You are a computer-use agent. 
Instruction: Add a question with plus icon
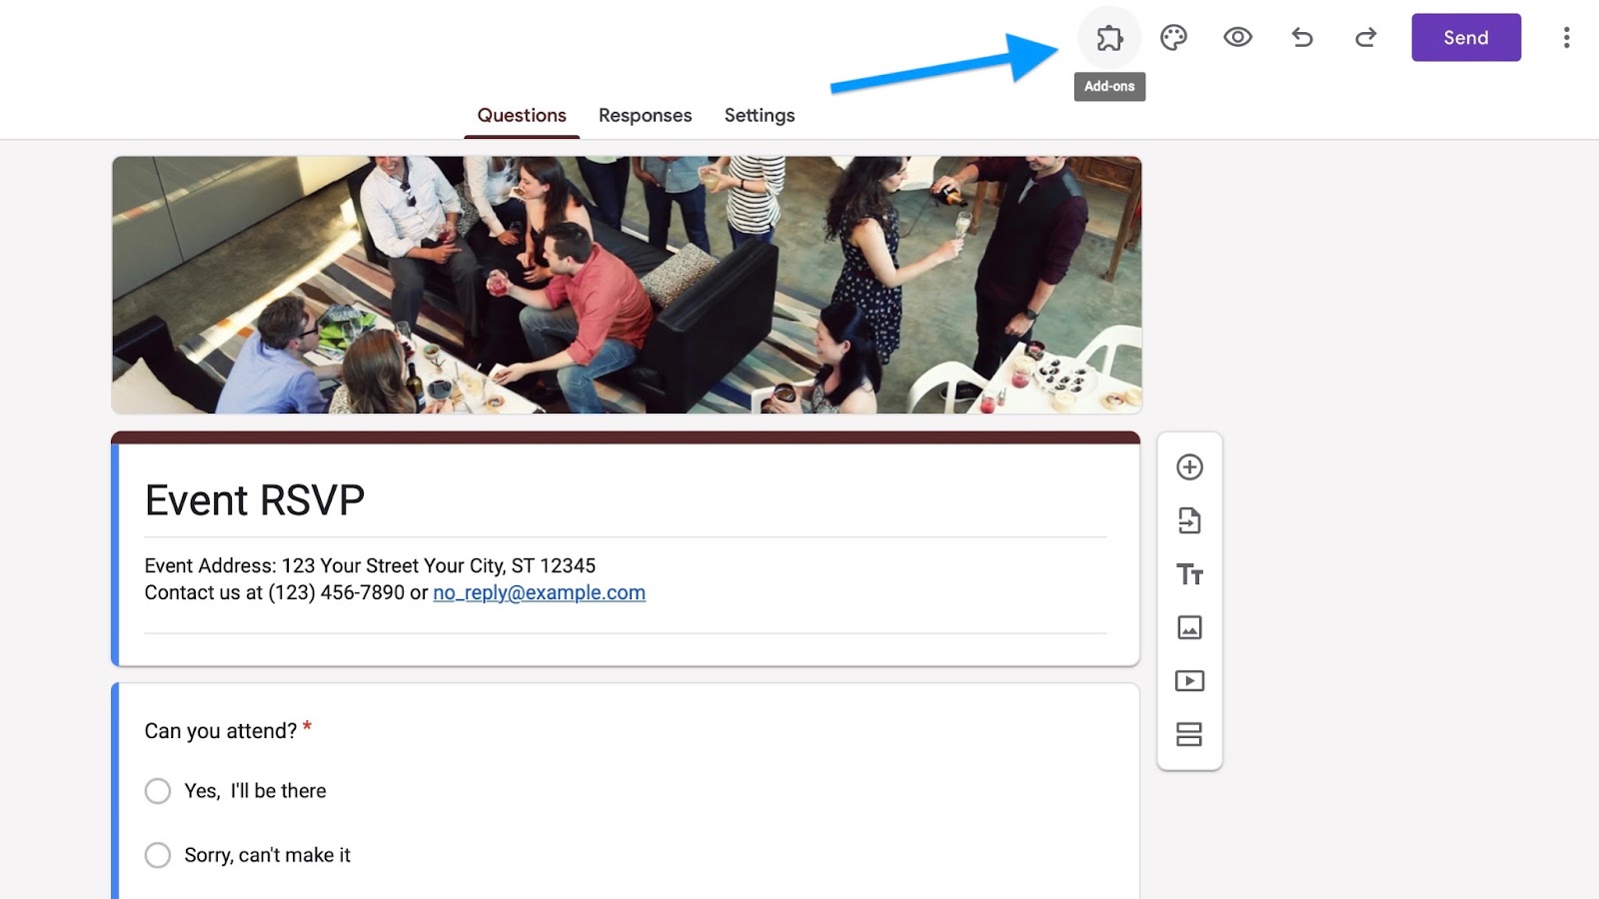click(1189, 467)
